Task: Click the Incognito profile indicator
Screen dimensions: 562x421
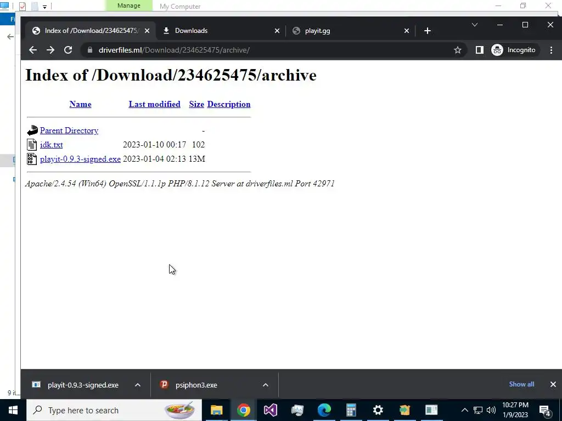Action: 515,50
